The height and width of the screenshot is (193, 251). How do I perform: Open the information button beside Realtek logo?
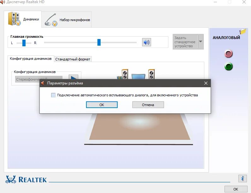point(242,178)
